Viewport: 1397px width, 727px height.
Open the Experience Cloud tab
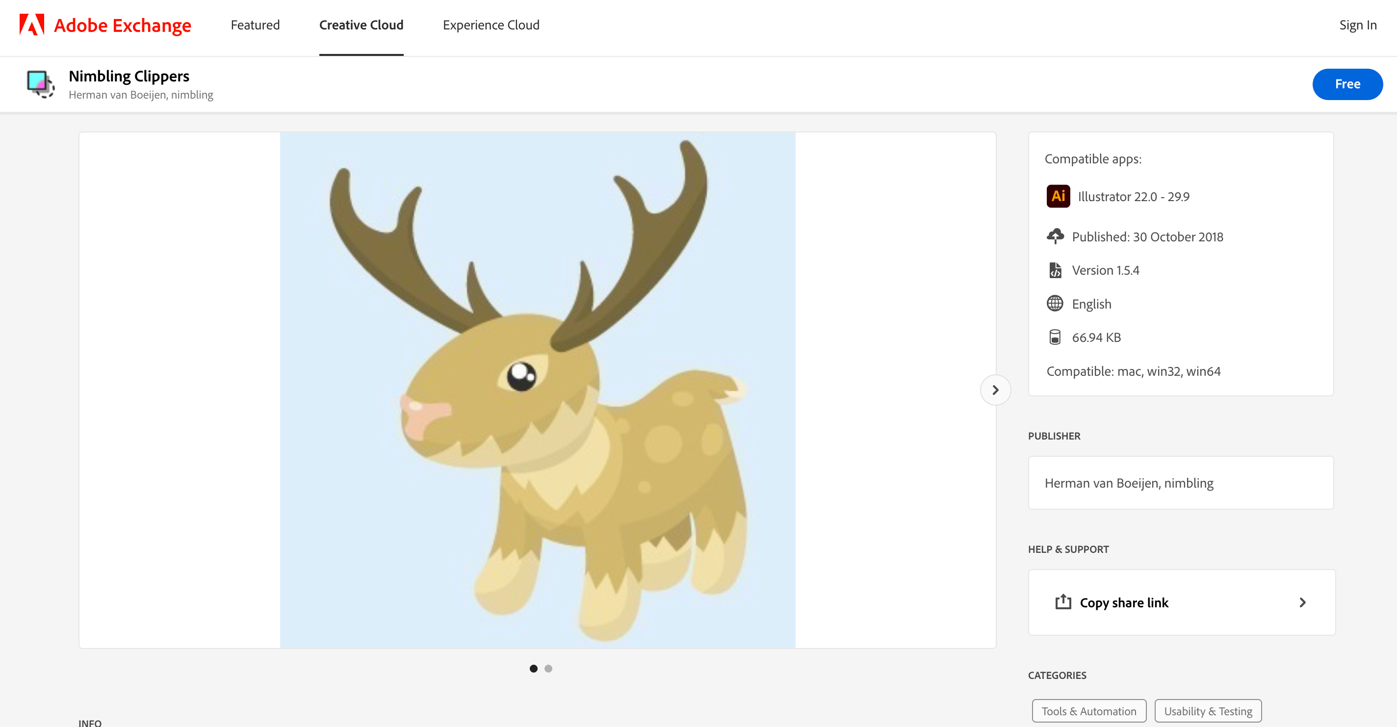click(491, 25)
